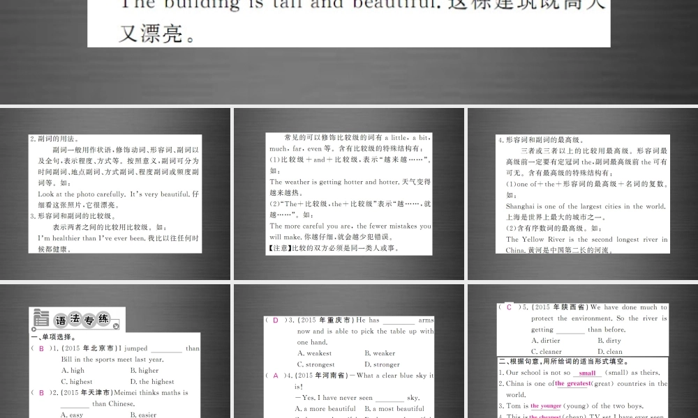This screenshot has width=698, height=418.
Task: Click the 练 circle icon in the banner
Action: pyautogui.click(x=103, y=318)
